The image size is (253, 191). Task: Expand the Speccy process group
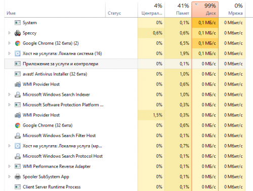point(10,33)
